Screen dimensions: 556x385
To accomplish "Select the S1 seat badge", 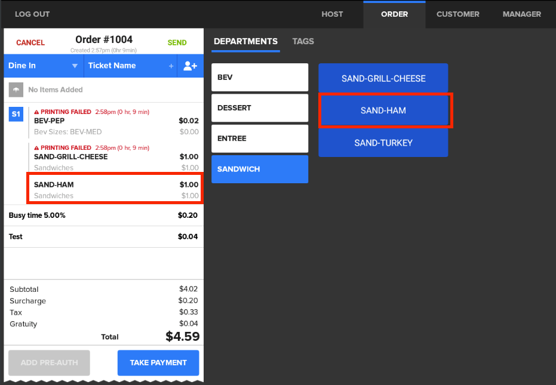I will click(x=16, y=113).
